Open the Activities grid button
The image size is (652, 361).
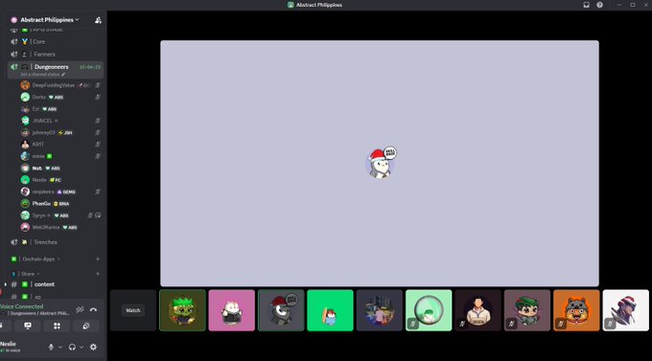click(x=57, y=327)
